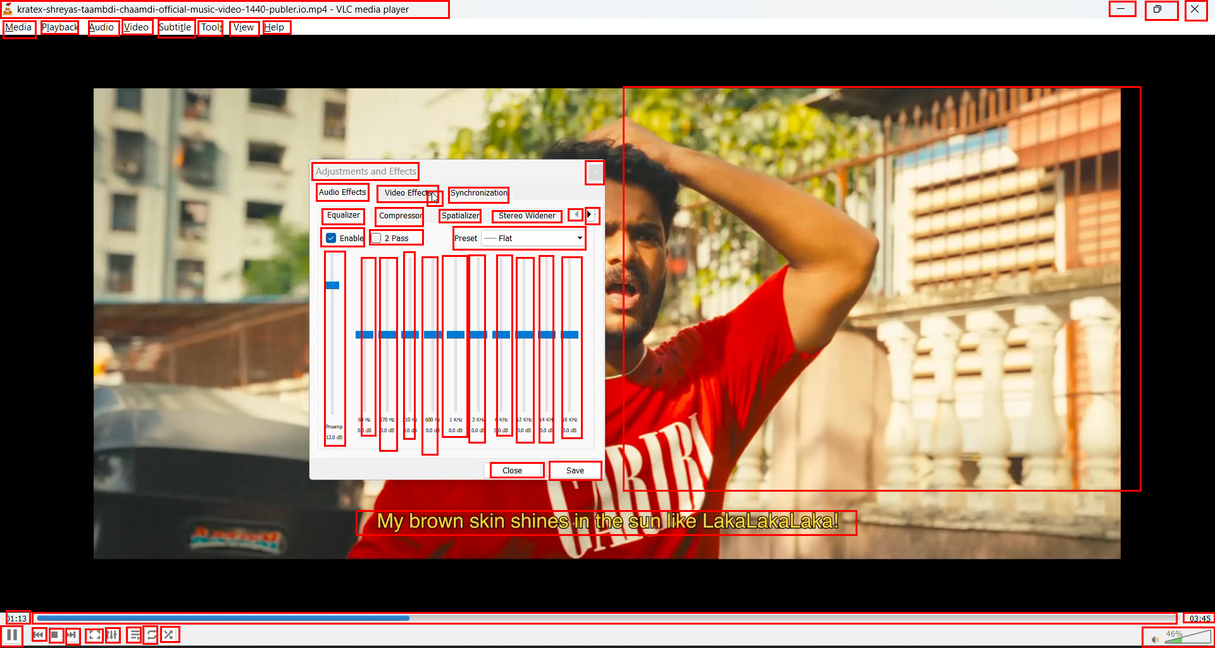Viewport: 1215px width, 648px height.
Task: Select the Stereo Widener sub-tab
Action: click(x=527, y=216)
